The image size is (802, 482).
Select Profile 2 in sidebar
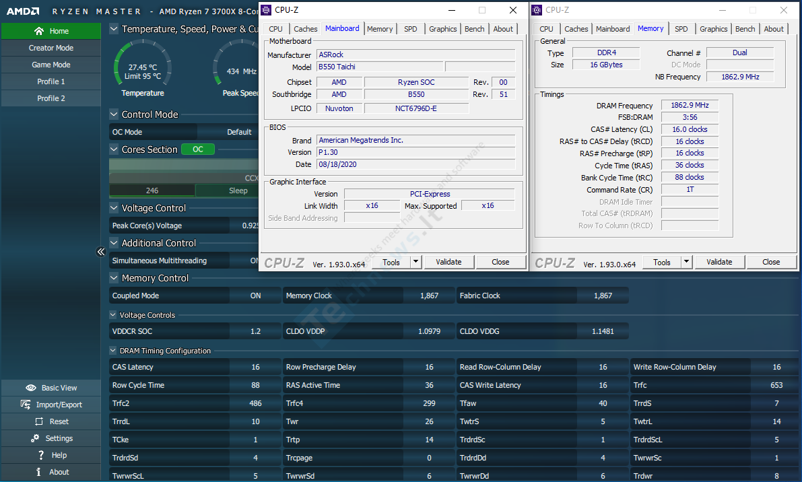point(51,99)
